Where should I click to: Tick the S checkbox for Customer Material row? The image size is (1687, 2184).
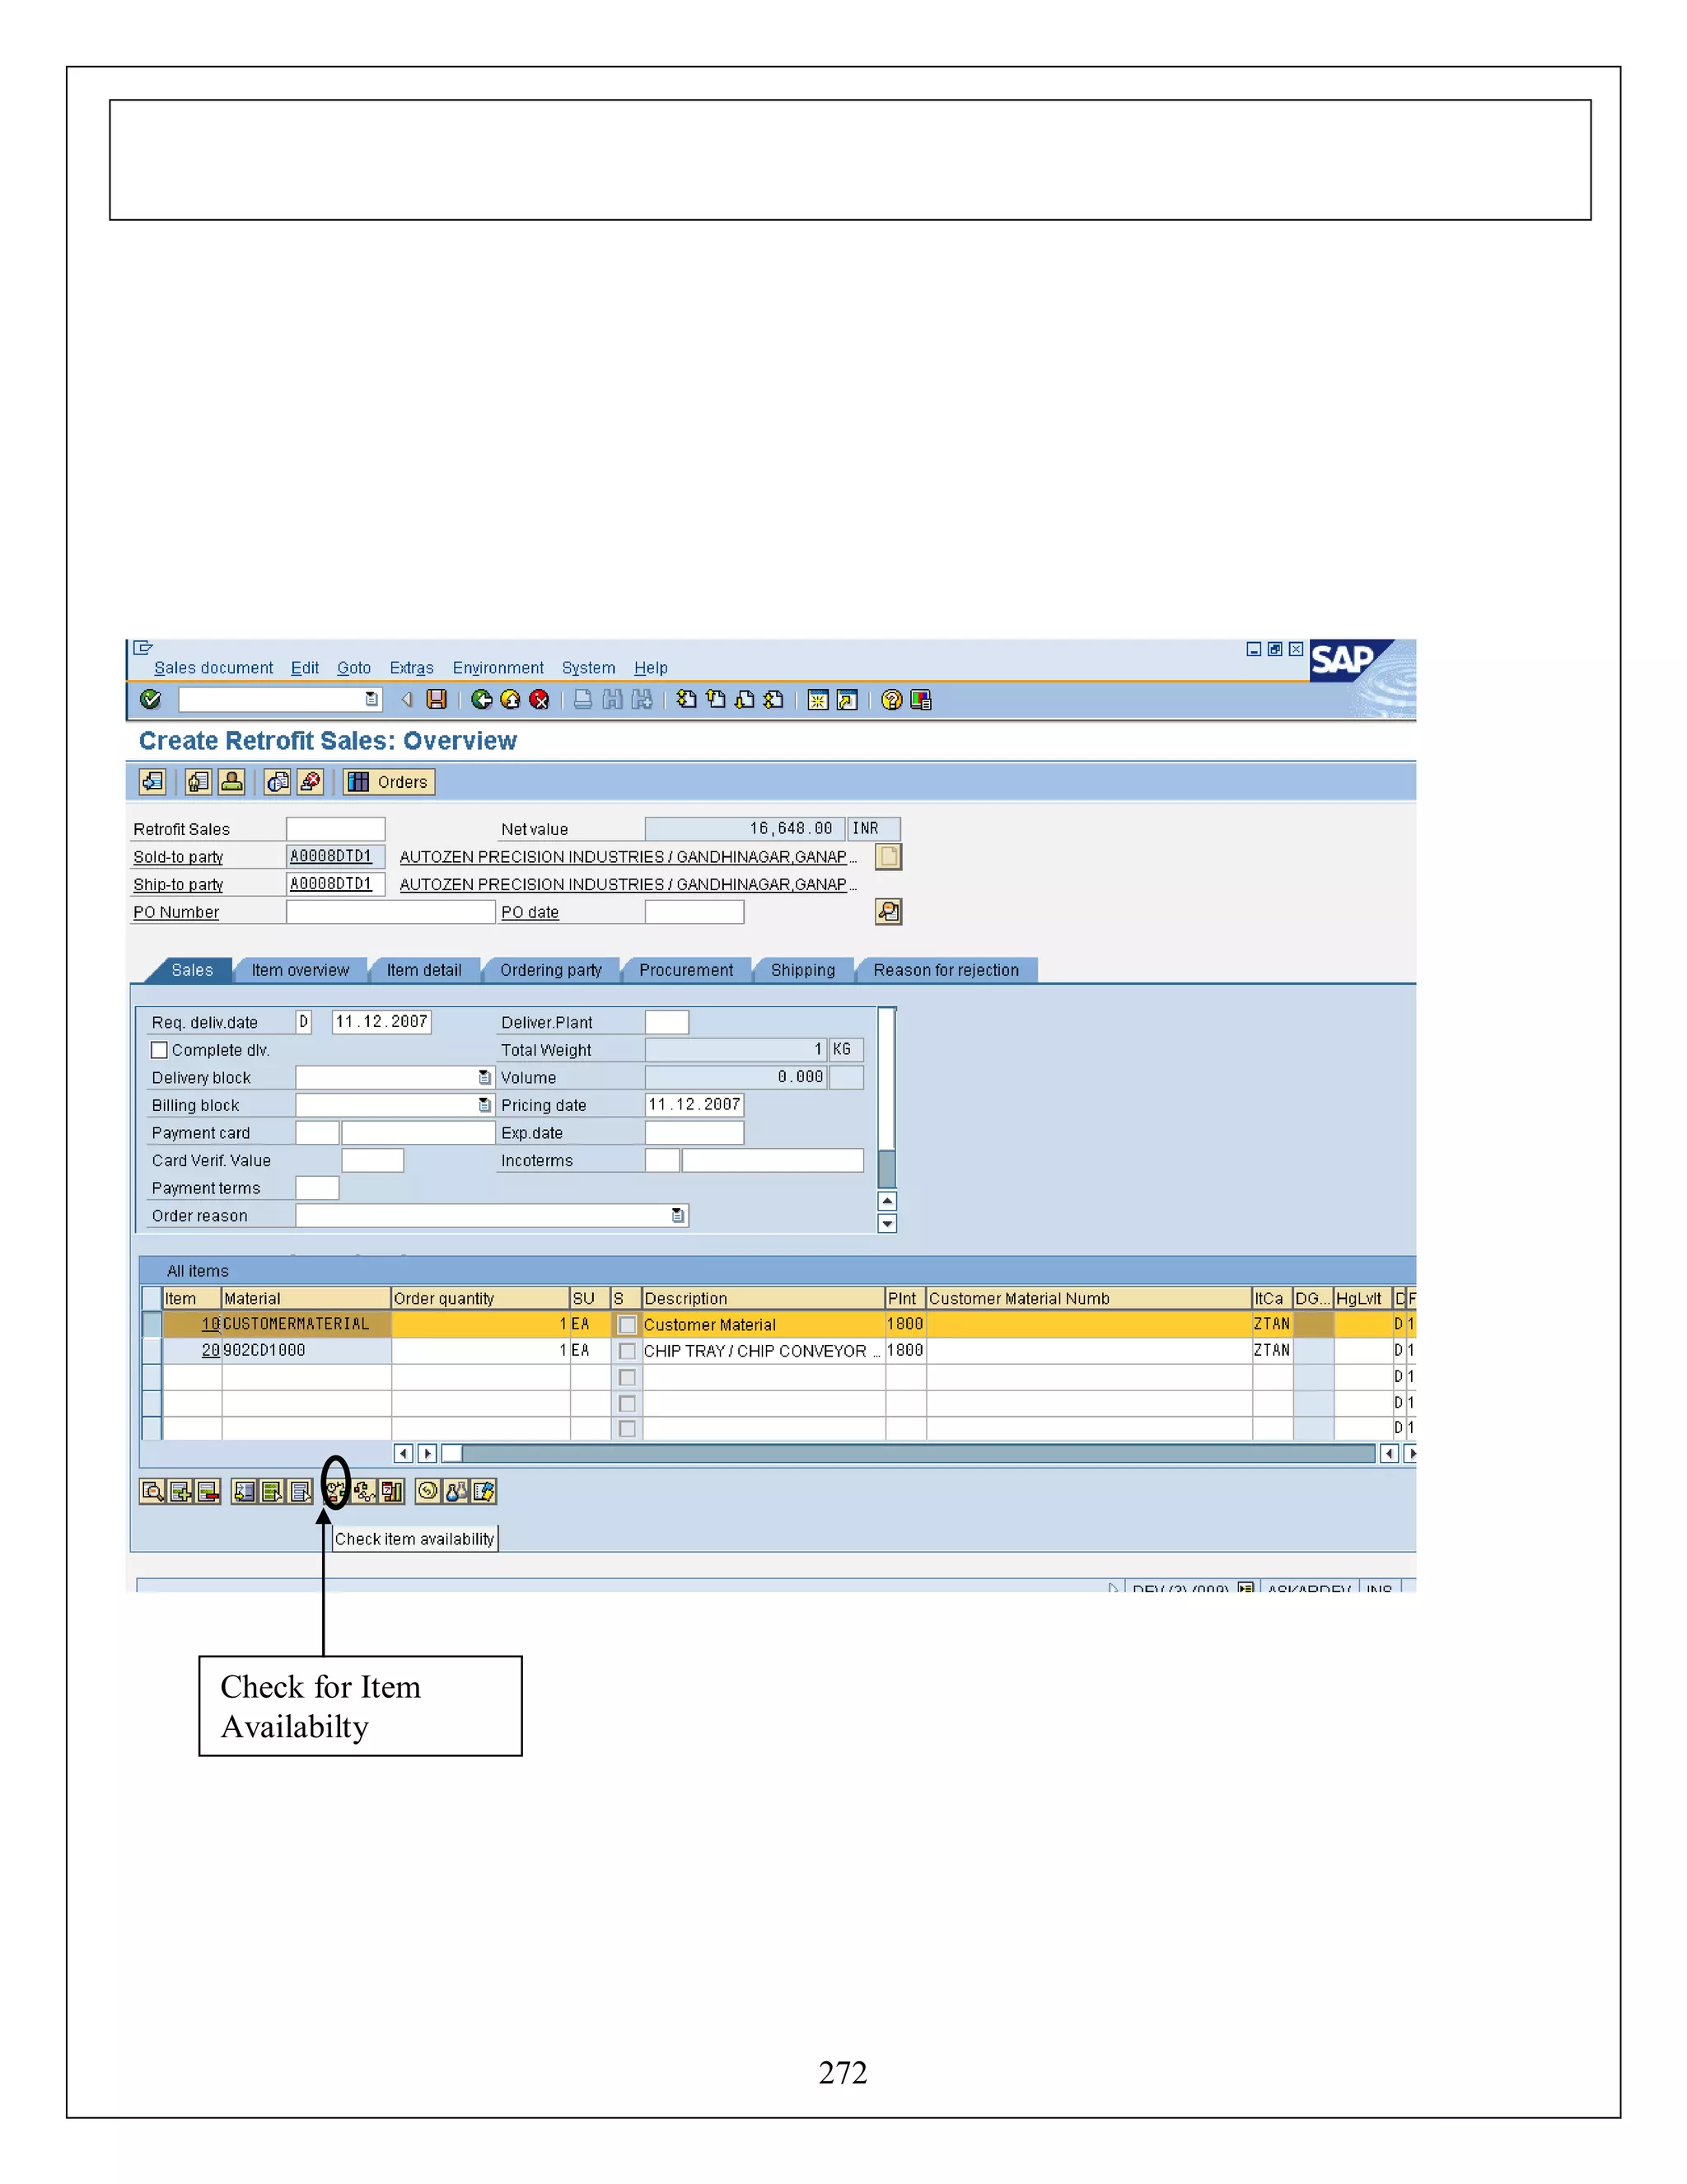(x=627, y=1325)
